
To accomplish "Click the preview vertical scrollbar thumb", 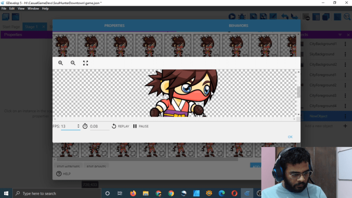I will click(299, 92).
